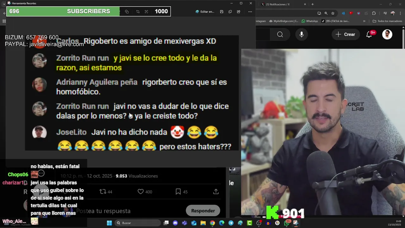Select the '(1) Notificaciones / X' browser tab
405x228 pixels.
[283, 4]
